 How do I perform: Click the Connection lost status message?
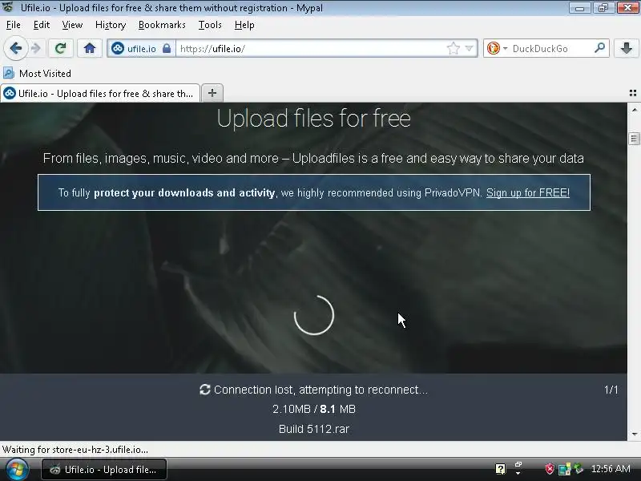pyautogui.click(x=321, y=390)
